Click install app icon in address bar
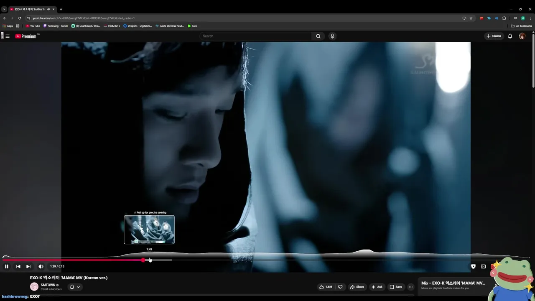535x301 pixels. 464,18
